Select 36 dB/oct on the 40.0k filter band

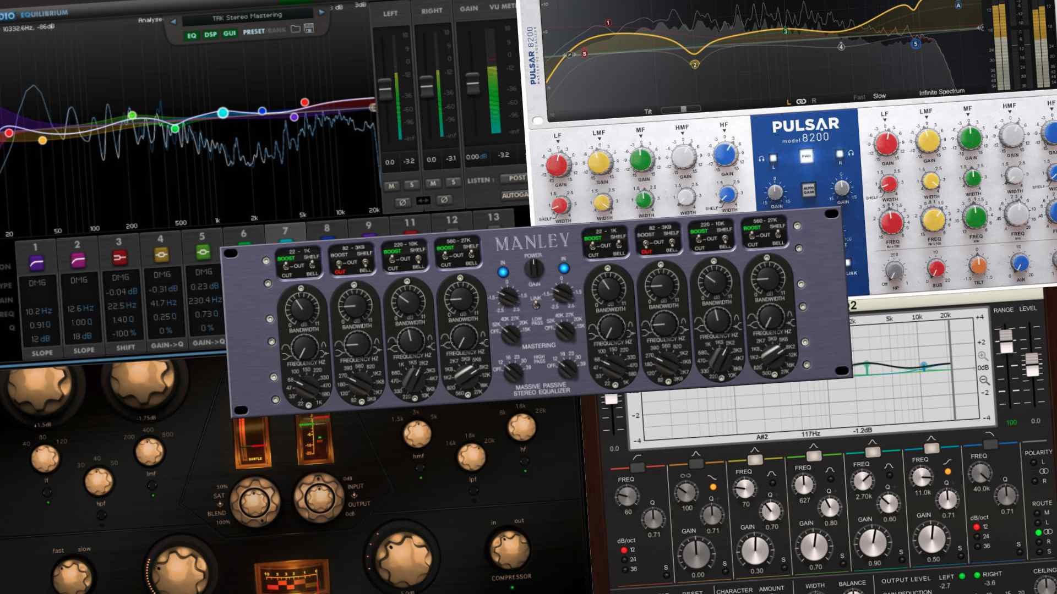(x=977, y=546)
